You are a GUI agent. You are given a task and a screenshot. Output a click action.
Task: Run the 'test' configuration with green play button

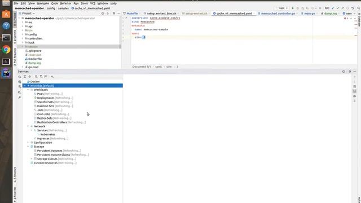coord(293,8)
